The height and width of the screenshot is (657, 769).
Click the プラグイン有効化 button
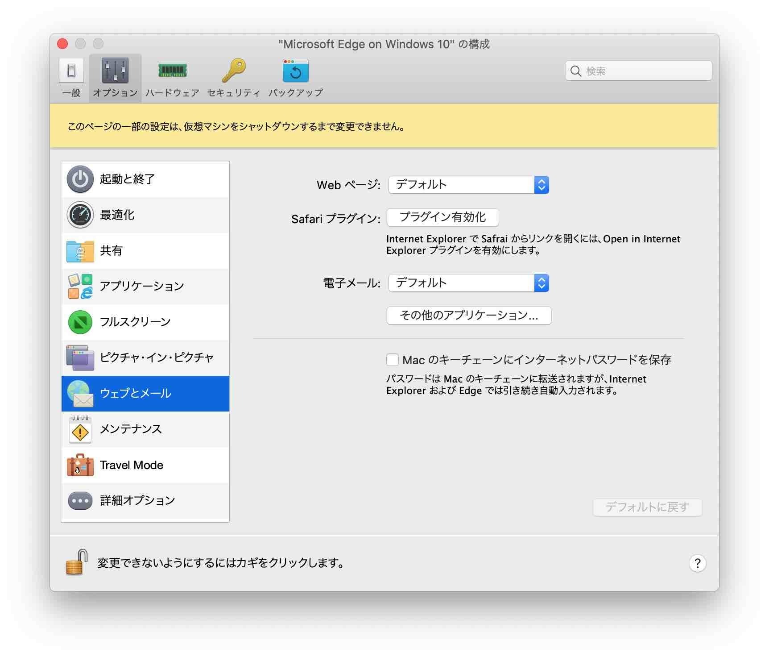click(442, 217)
